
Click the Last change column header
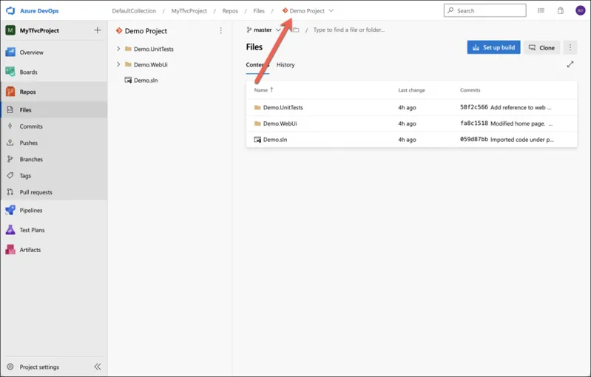tap(411, 90)
